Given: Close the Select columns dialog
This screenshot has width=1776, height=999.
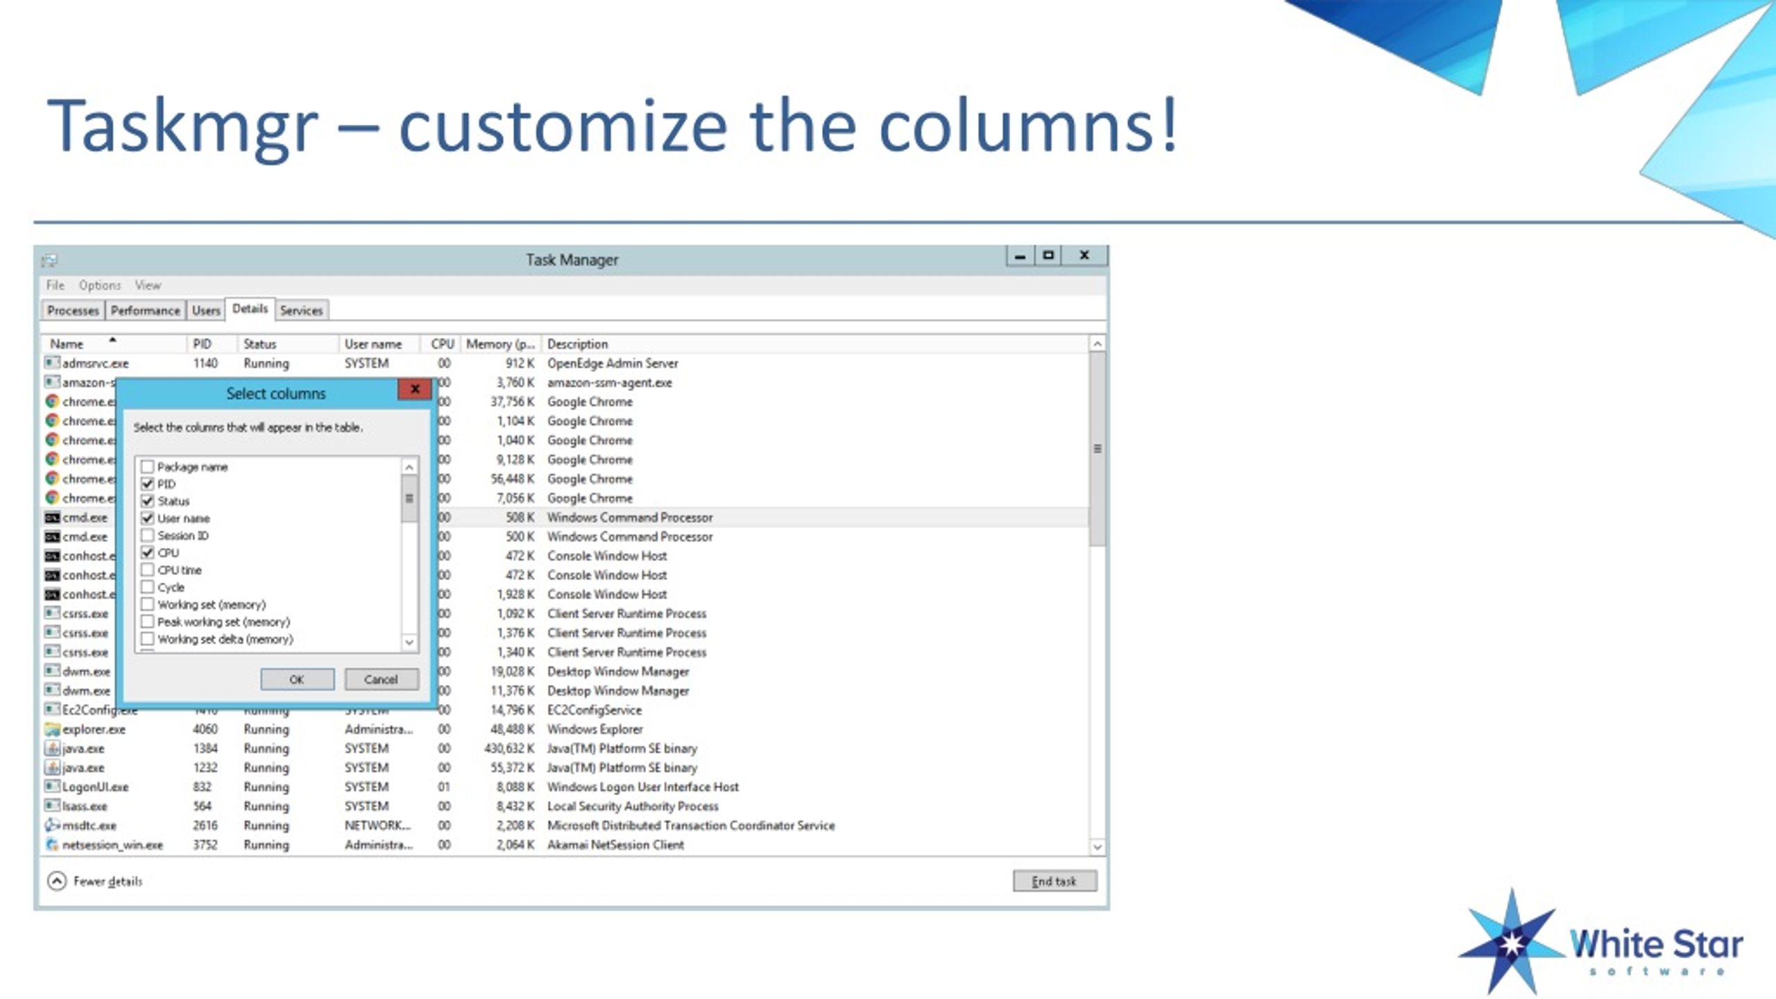Looking at the screenshot, I should 415,389.
